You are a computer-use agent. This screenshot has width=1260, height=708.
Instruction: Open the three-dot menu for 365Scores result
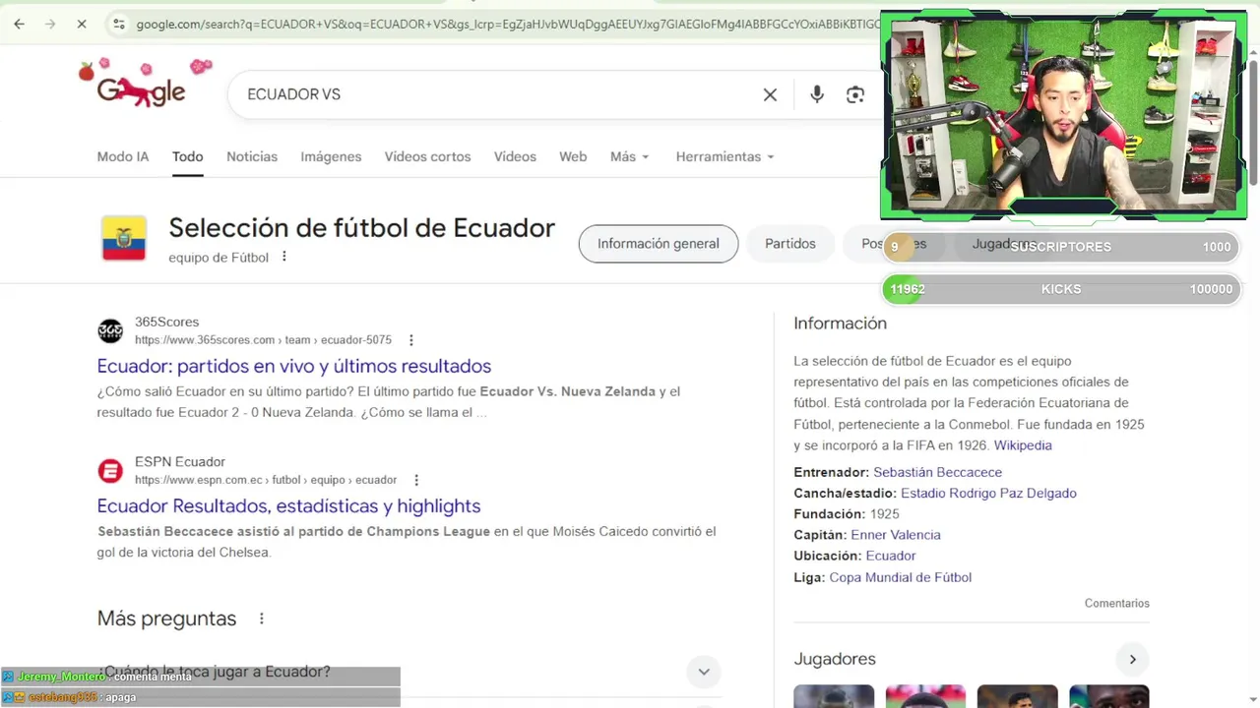[x=411, y=340]
